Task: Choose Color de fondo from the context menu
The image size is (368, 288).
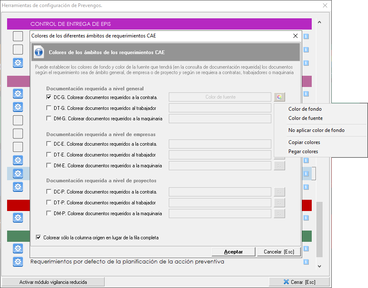Action: 305,109
